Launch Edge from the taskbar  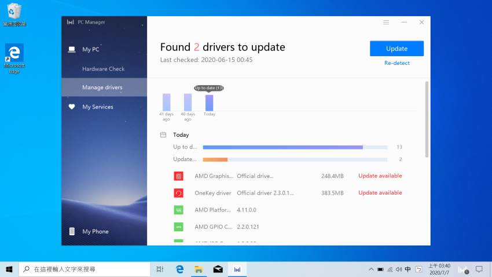pyautogui.click(x=179, y=269)
